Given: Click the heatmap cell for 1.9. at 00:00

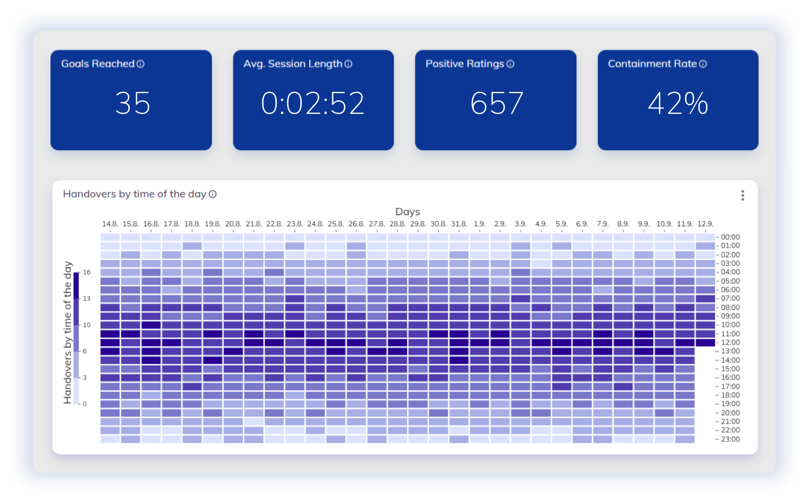Looking at the screenshot, I should coord(480,237).
